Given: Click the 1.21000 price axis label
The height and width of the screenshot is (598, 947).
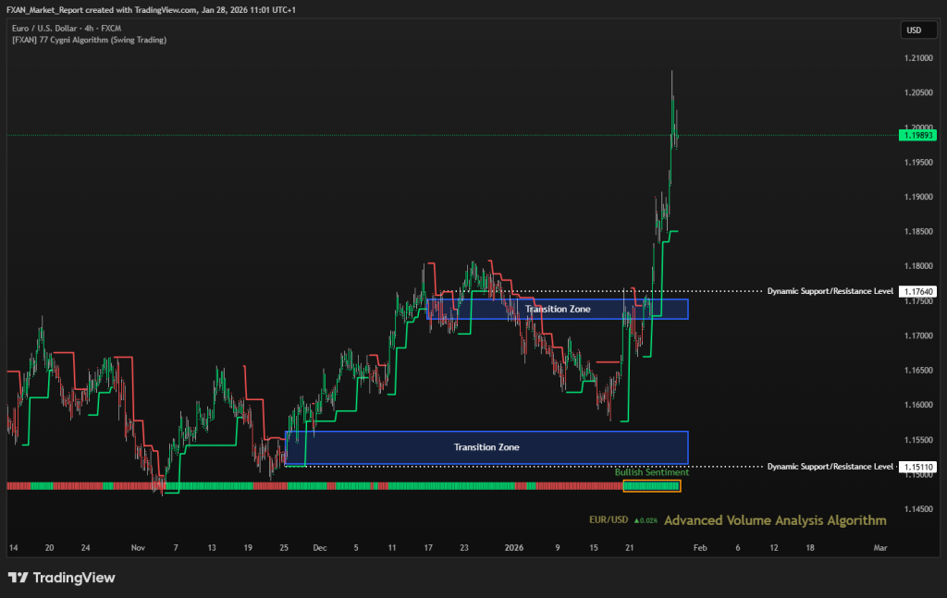Looking at the screenshot, I should click(916, 58).
